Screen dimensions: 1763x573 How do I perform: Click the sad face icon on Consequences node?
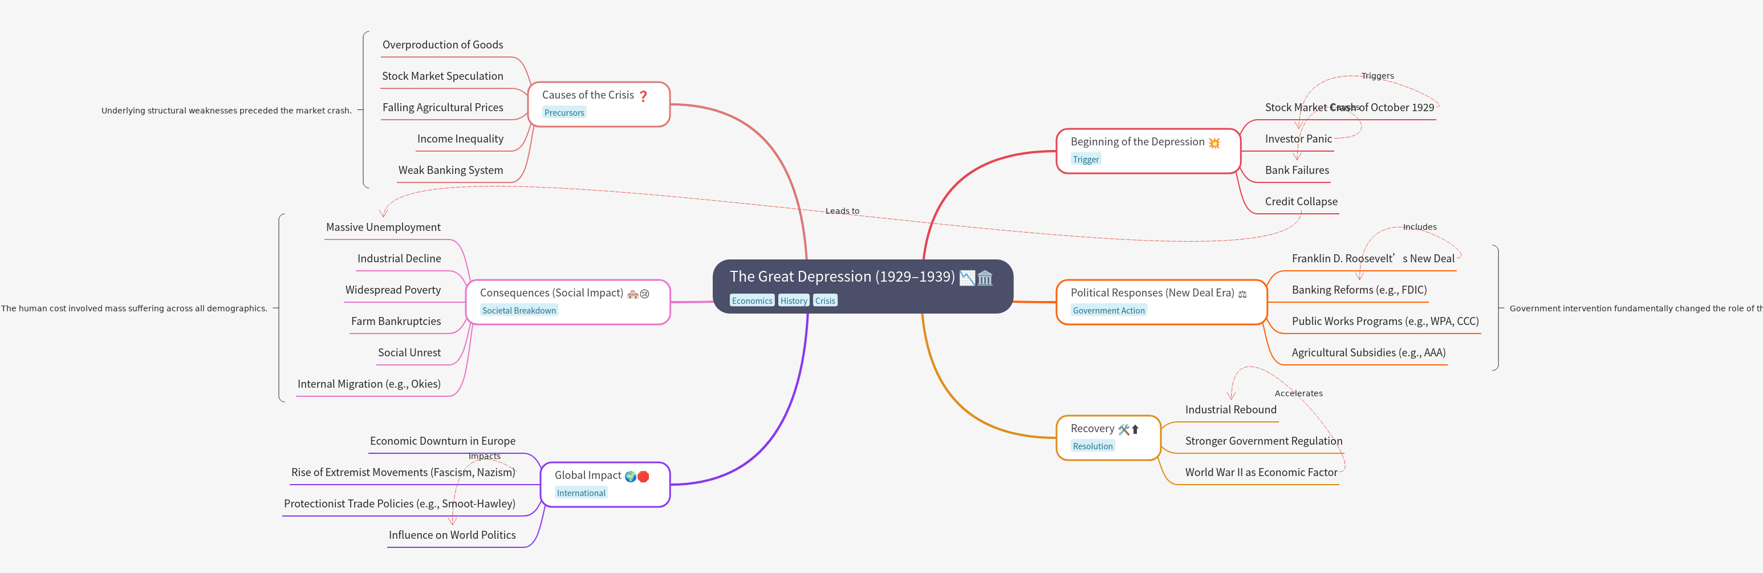(644, 294)
